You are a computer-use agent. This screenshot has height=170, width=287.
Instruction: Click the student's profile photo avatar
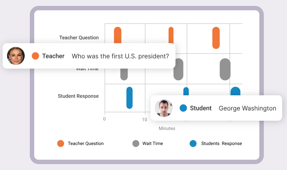click(164, 108)
